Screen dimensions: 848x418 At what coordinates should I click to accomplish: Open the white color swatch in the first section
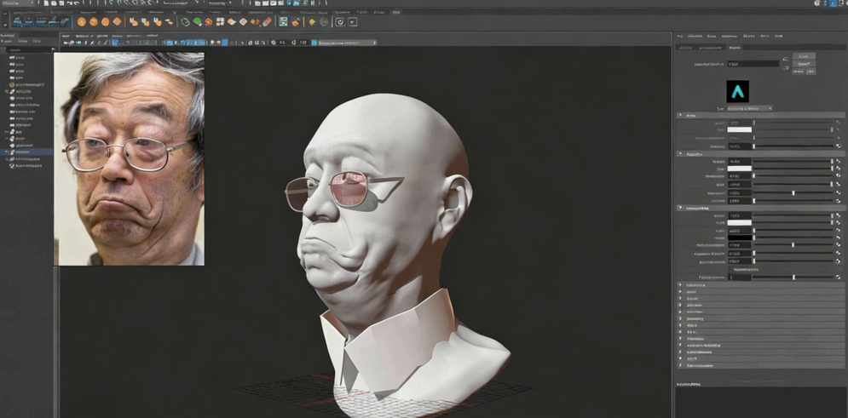tap(739, 129)
